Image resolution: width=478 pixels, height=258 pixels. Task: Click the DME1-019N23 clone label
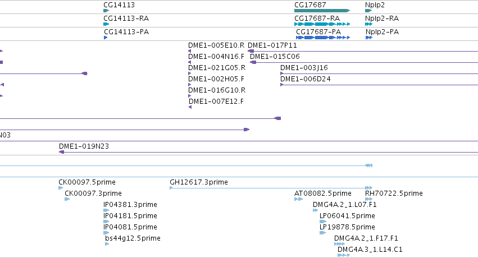coord(84,146)
